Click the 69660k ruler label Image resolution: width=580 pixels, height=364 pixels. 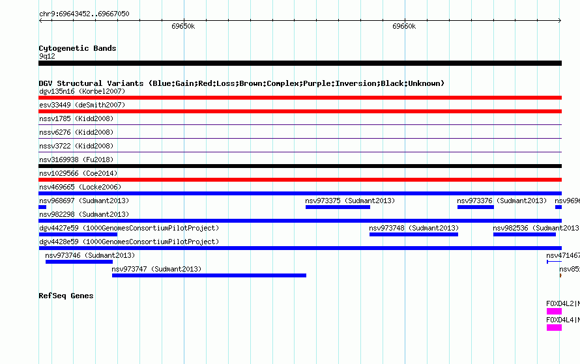404,26
